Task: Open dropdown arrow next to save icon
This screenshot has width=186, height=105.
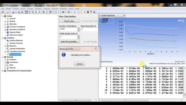Action: (x=16, y=12)
